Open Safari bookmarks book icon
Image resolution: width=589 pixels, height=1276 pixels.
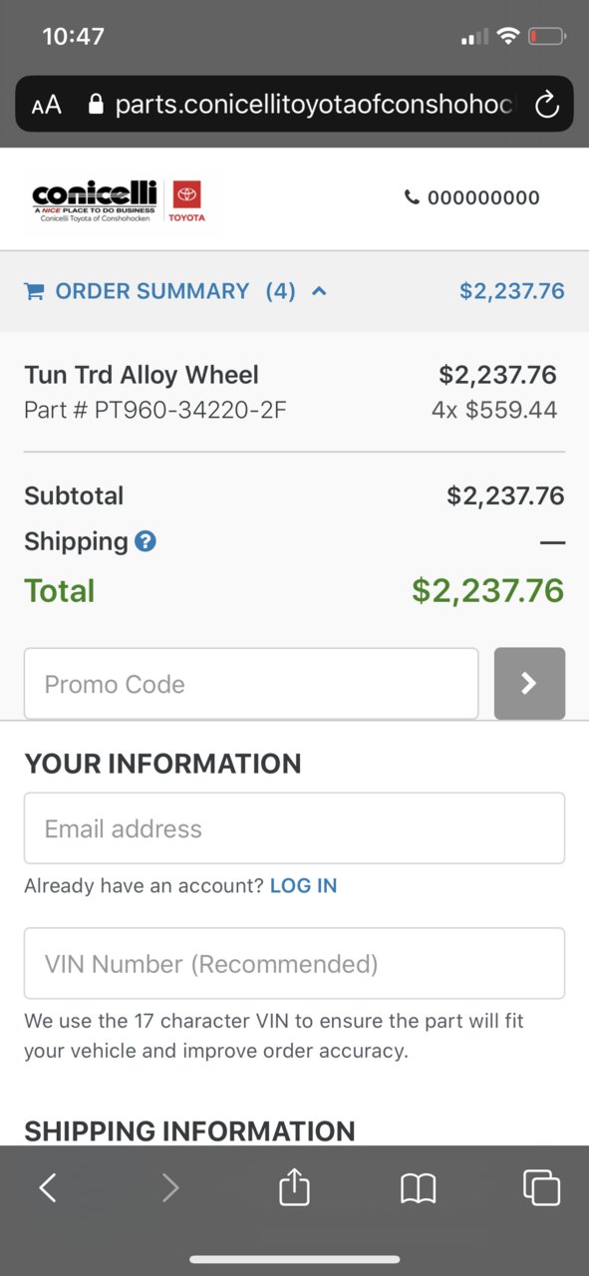419,1187
